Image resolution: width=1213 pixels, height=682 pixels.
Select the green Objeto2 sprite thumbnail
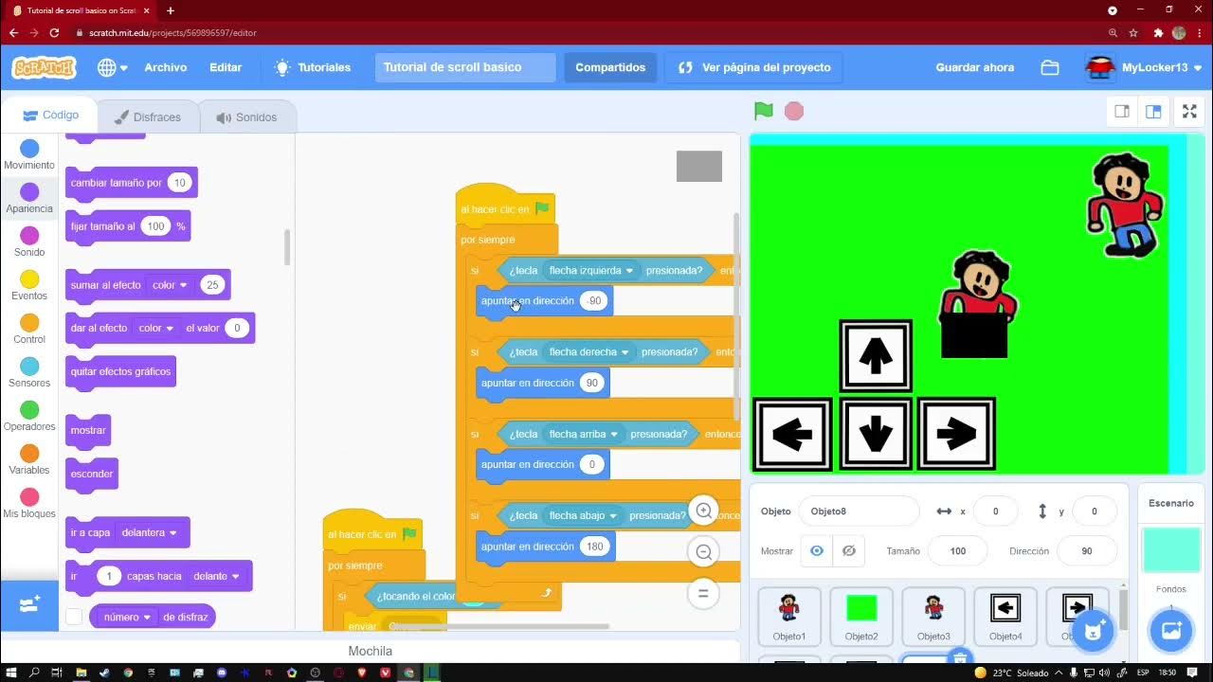(861, 616)
